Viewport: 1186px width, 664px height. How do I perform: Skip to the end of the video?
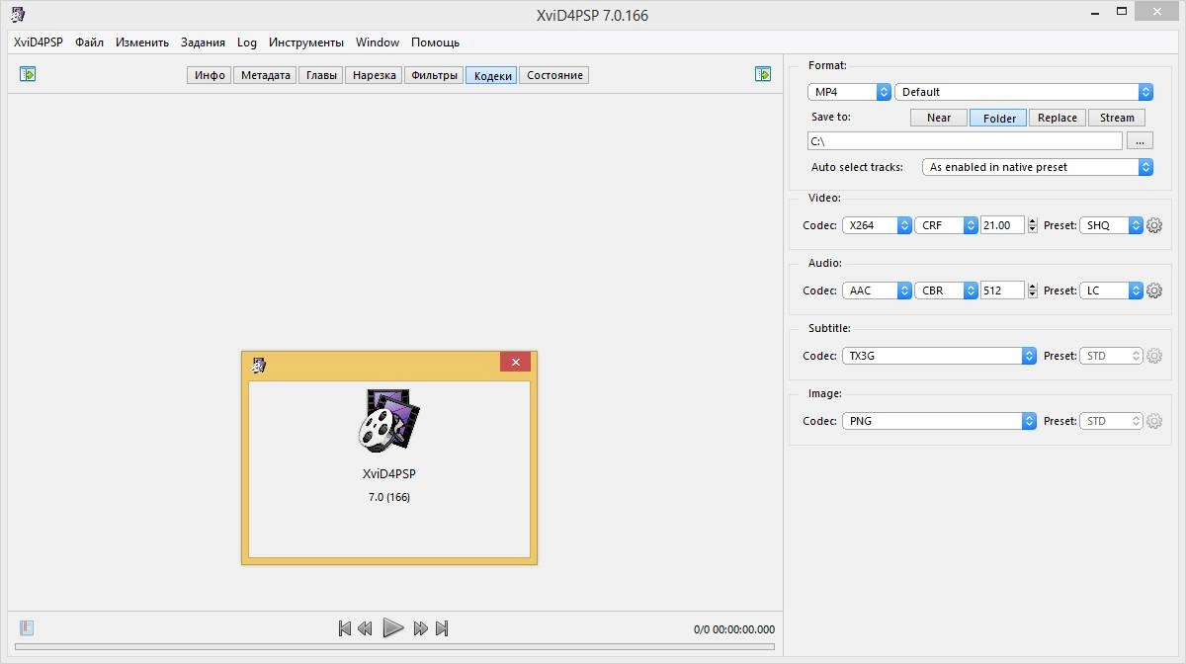pos(442,628)
